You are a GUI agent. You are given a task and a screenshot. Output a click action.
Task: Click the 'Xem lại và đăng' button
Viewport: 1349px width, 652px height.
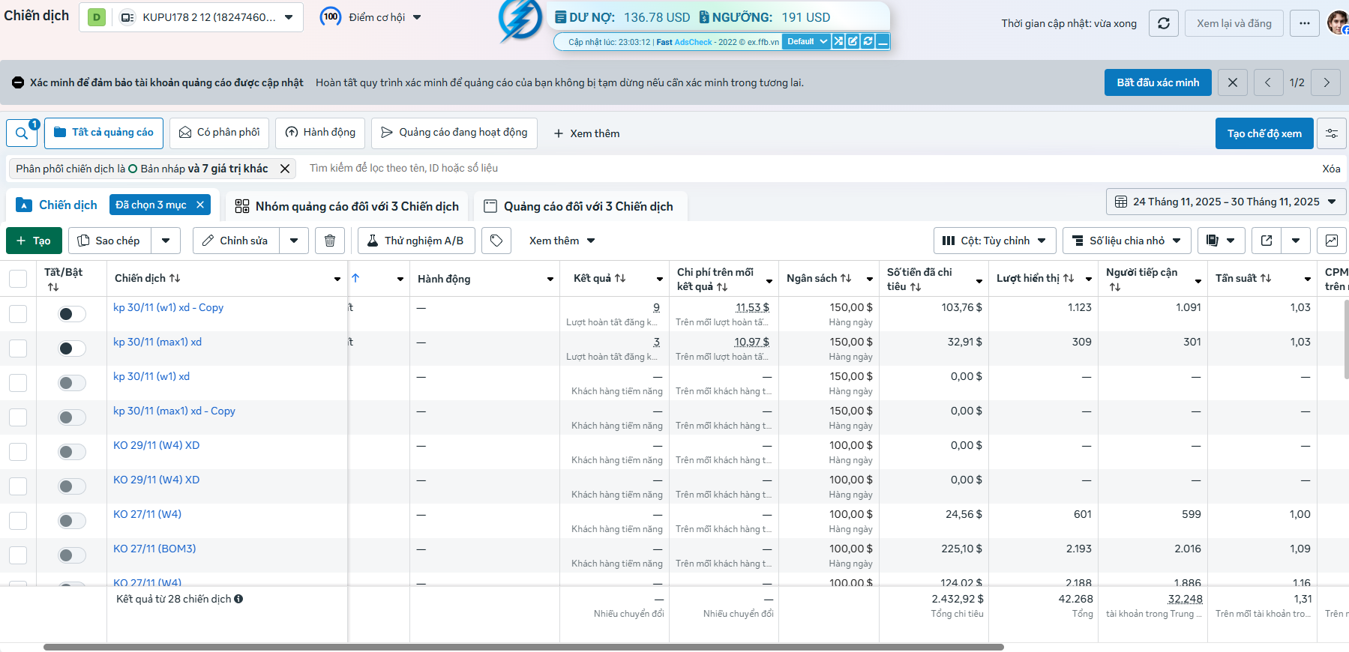pyautogui.click(x=1234, y=23)
